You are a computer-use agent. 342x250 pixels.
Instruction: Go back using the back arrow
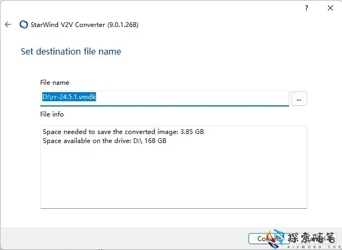click(8, 24)
